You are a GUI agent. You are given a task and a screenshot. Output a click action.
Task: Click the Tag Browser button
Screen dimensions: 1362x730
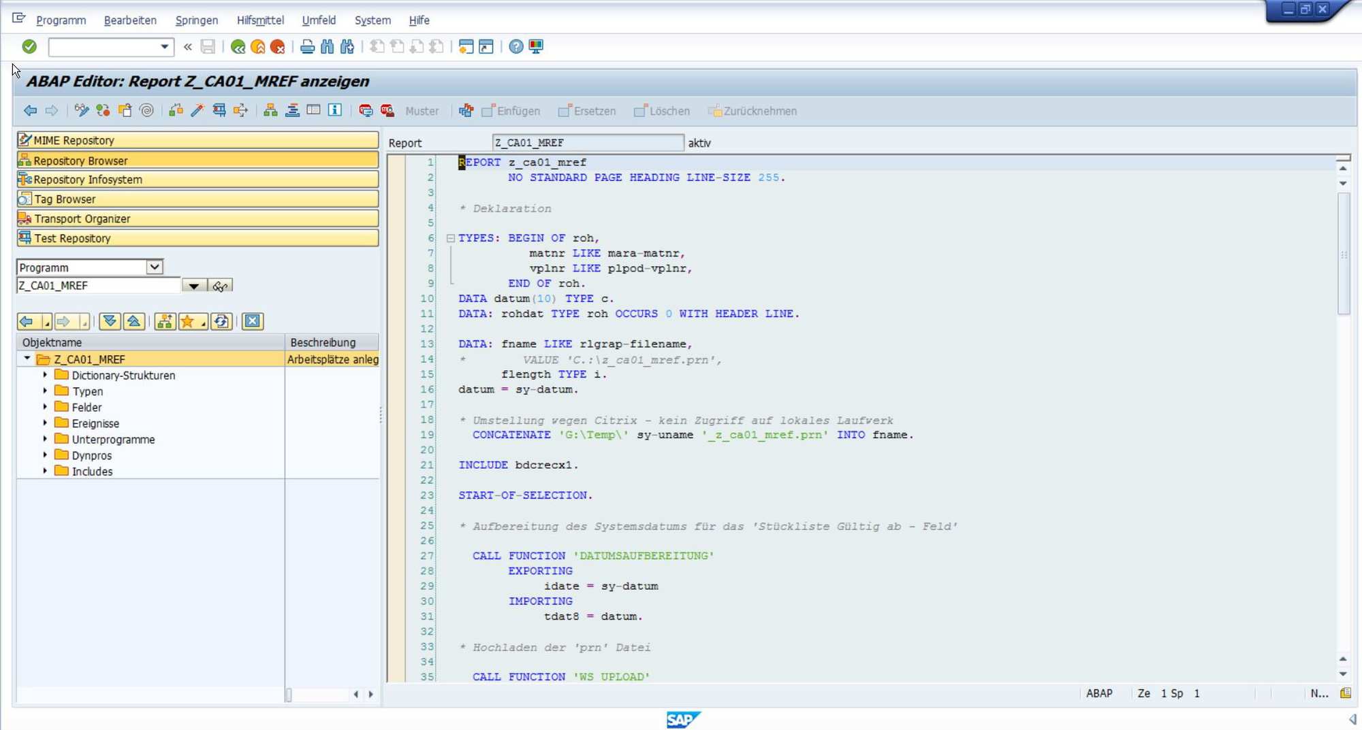(x=197, y=199)
